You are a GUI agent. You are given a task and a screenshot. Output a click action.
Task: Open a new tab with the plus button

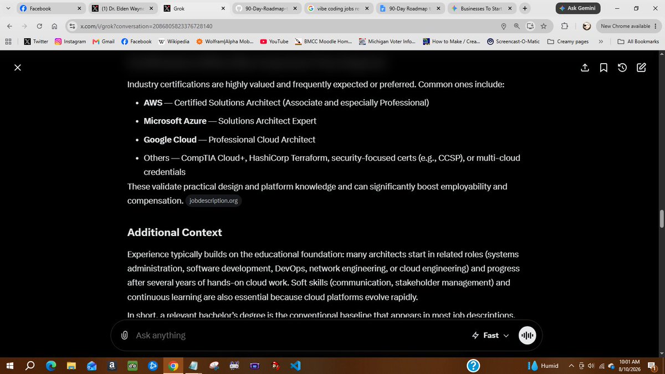click(525, 8)
